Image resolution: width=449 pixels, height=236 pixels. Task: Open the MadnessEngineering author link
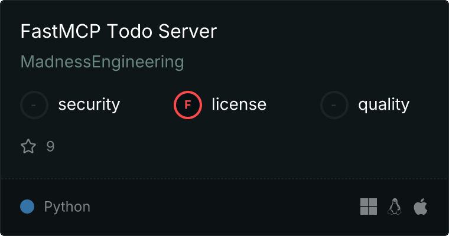point(102,62)
